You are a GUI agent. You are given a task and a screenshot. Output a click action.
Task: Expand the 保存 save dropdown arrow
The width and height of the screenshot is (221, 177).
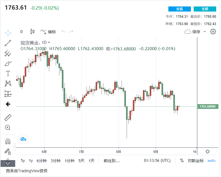[205, 32]
